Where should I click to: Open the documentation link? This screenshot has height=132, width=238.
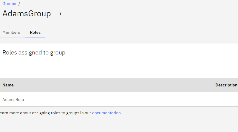pos(106,113)
